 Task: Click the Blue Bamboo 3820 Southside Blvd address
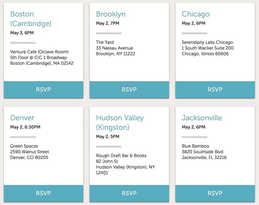tap(204, 152)
